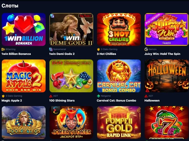The image size is (189, 141).
Task: Click the BGaming provider logo icon
Action: [3, 49]
